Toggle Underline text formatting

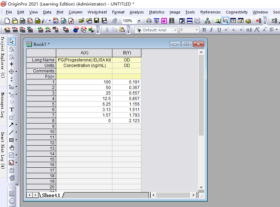[219, 30]
